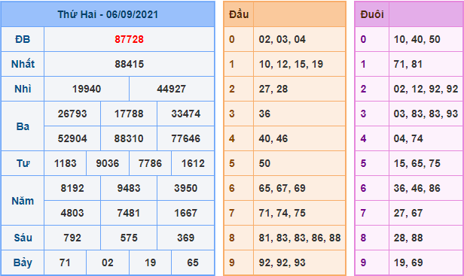Select Đuôi values '02, 12, 92, 92'
This screenshot has height=276, width=464.
coord(426,89)
